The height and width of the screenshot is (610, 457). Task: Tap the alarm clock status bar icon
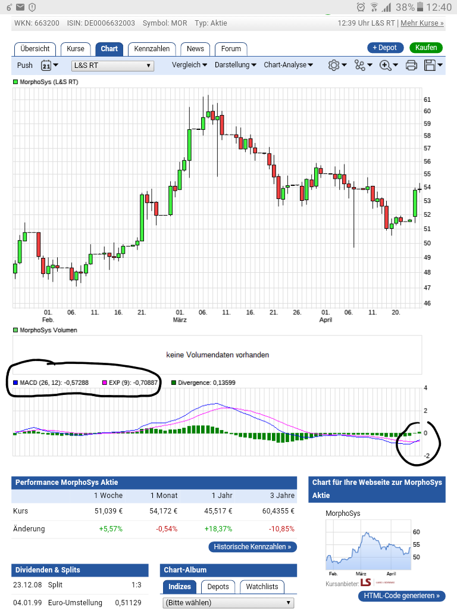coord(361,7)
